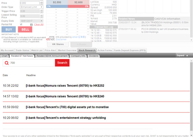Switch to the A Shares tab
The width and height of the screenshot is (193, 137).
tap(81, 44)
